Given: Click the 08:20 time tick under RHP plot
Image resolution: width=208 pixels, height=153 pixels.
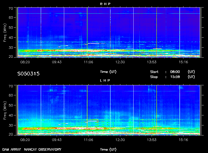Looking at the screenshot, I should pyautogui.click(x=25, y=62).
